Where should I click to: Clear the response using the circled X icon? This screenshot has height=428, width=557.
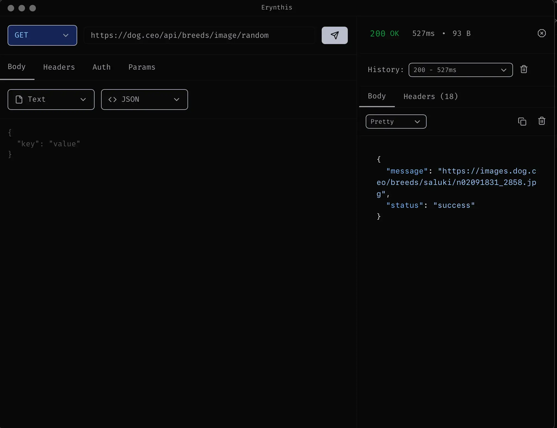pyautogui.click(x=542, y=33)
